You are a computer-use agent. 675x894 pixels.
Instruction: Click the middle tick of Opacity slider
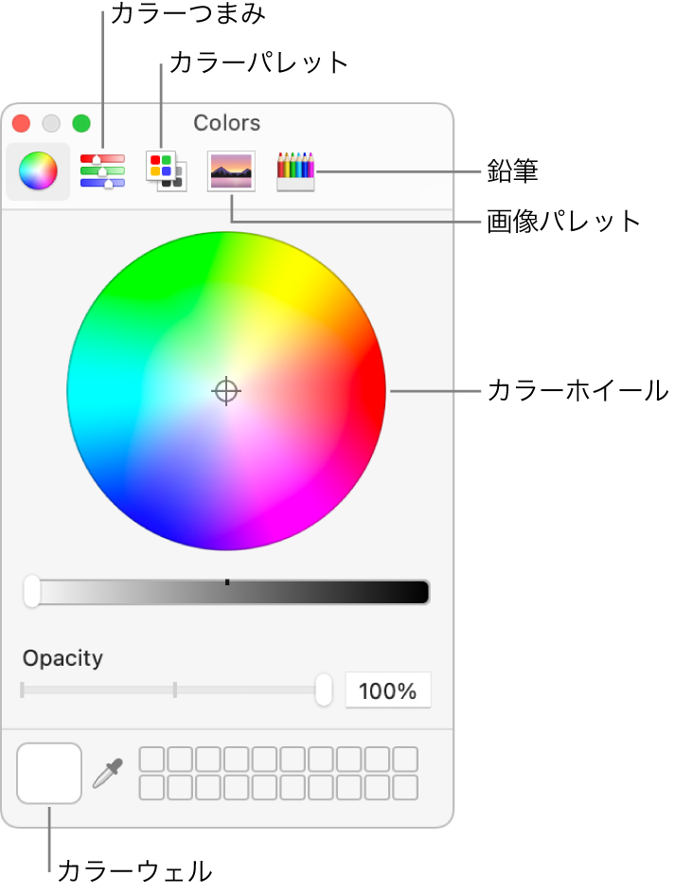175,689
